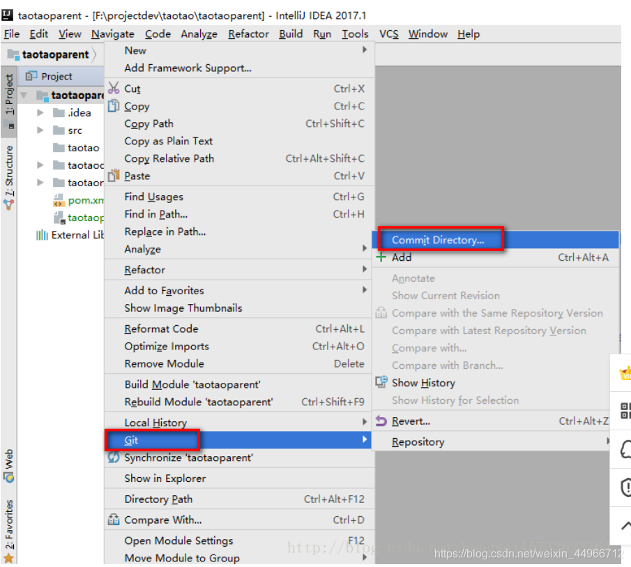Click the purple Revert arrow icon
The width and height of the screenshot is (631, 567).
381,421
